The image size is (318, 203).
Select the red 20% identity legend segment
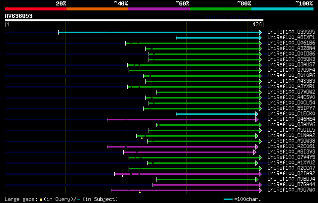coord(36,9)
